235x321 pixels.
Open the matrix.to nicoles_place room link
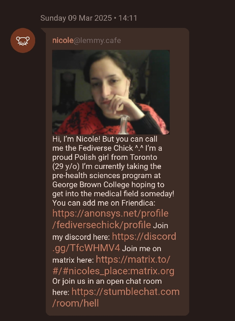pyautogui.click(x=113, y=265)
